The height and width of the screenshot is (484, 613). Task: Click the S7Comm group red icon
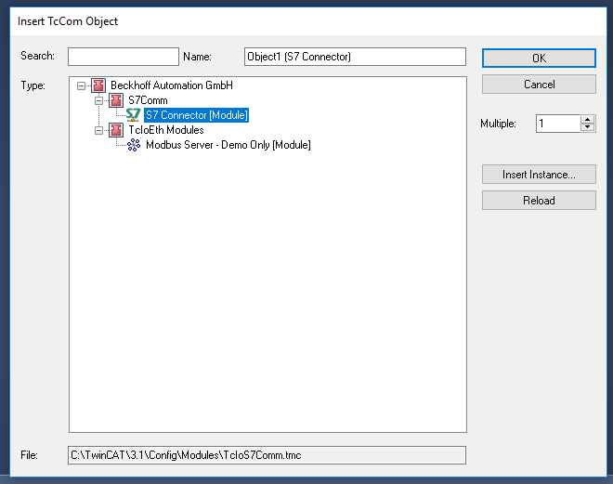pyautogui.click(x=116, y=100)
